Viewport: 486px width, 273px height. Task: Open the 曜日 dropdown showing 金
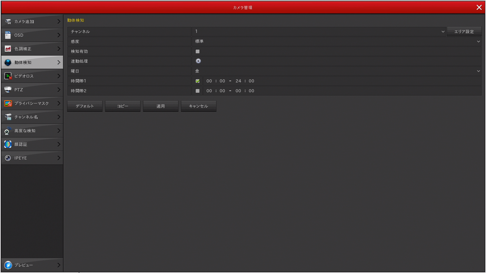click(x=336, y=71)
